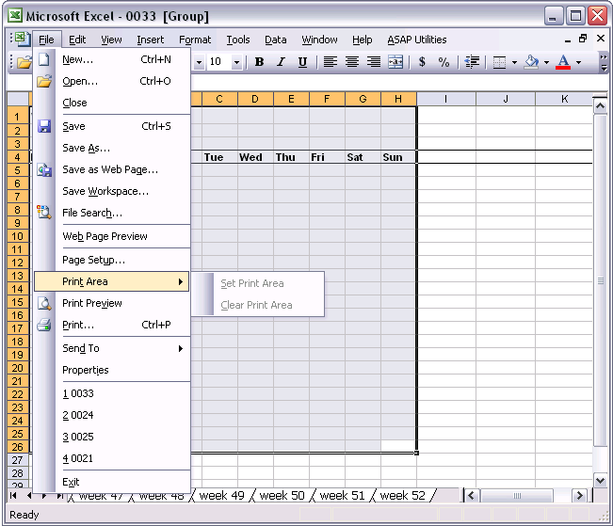Screen dimensions: 613x526
Task: Align text left in toolbar
Action: point(331,62)
